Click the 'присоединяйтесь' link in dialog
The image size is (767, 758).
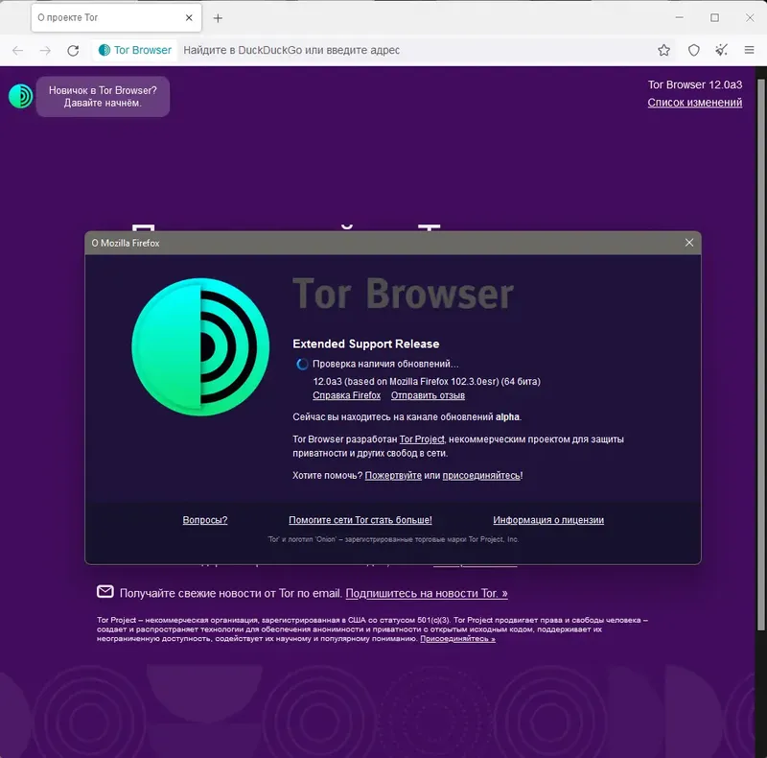click(481, 476)
